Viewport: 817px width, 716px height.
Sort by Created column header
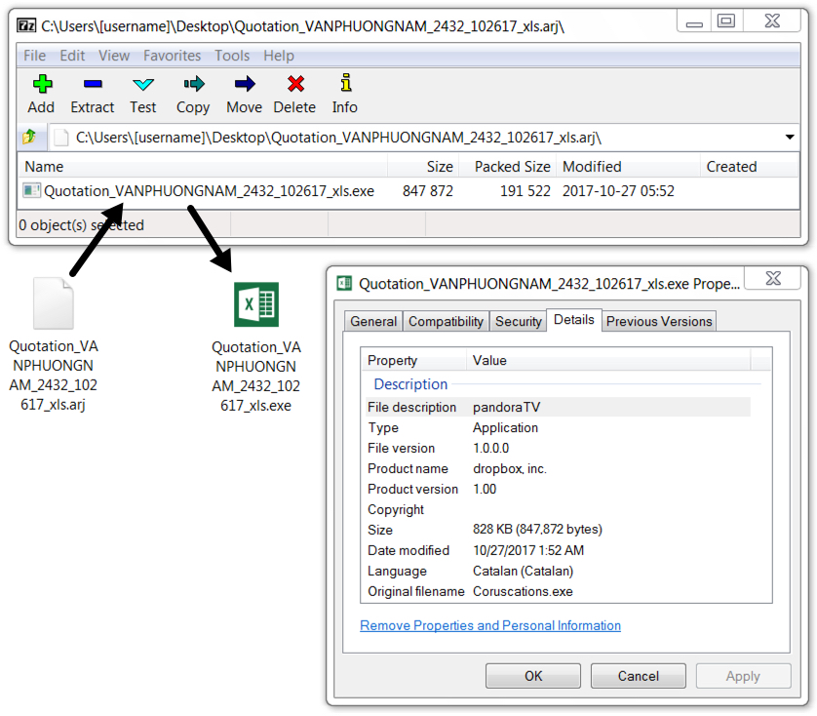click(750, 167)
